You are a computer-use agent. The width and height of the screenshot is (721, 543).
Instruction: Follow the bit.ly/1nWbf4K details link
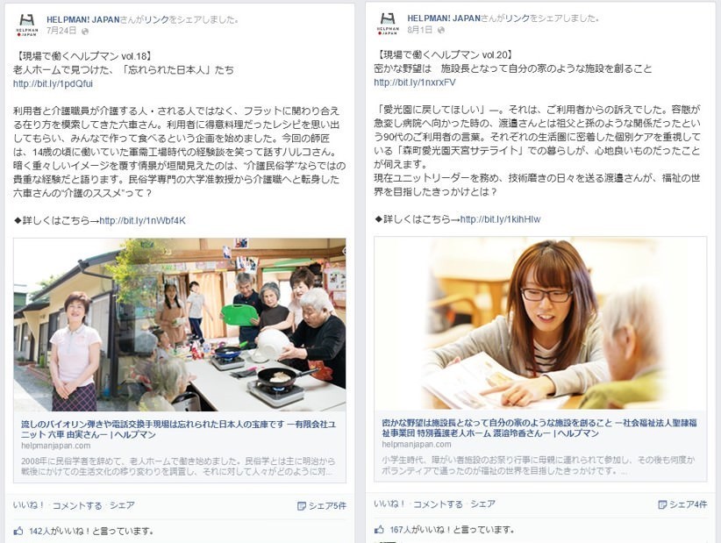click(143, 221)
